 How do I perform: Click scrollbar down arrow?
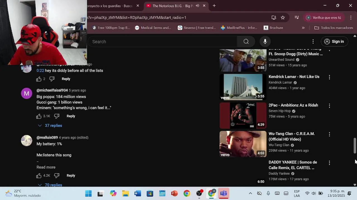355,185
